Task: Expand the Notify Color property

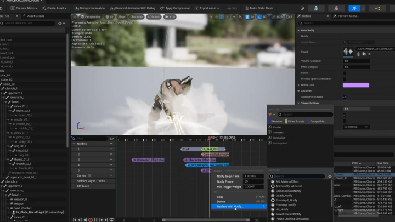Action: pyautogui.click(x=298, y=85)
